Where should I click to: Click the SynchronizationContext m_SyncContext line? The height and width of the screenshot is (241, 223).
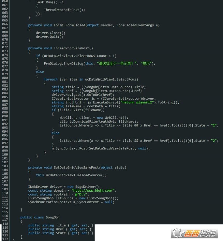tap(71, 202)
